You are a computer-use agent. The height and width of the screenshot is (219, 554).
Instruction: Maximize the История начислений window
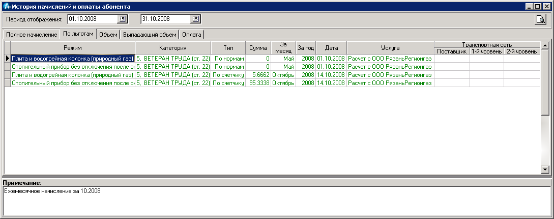538,7
